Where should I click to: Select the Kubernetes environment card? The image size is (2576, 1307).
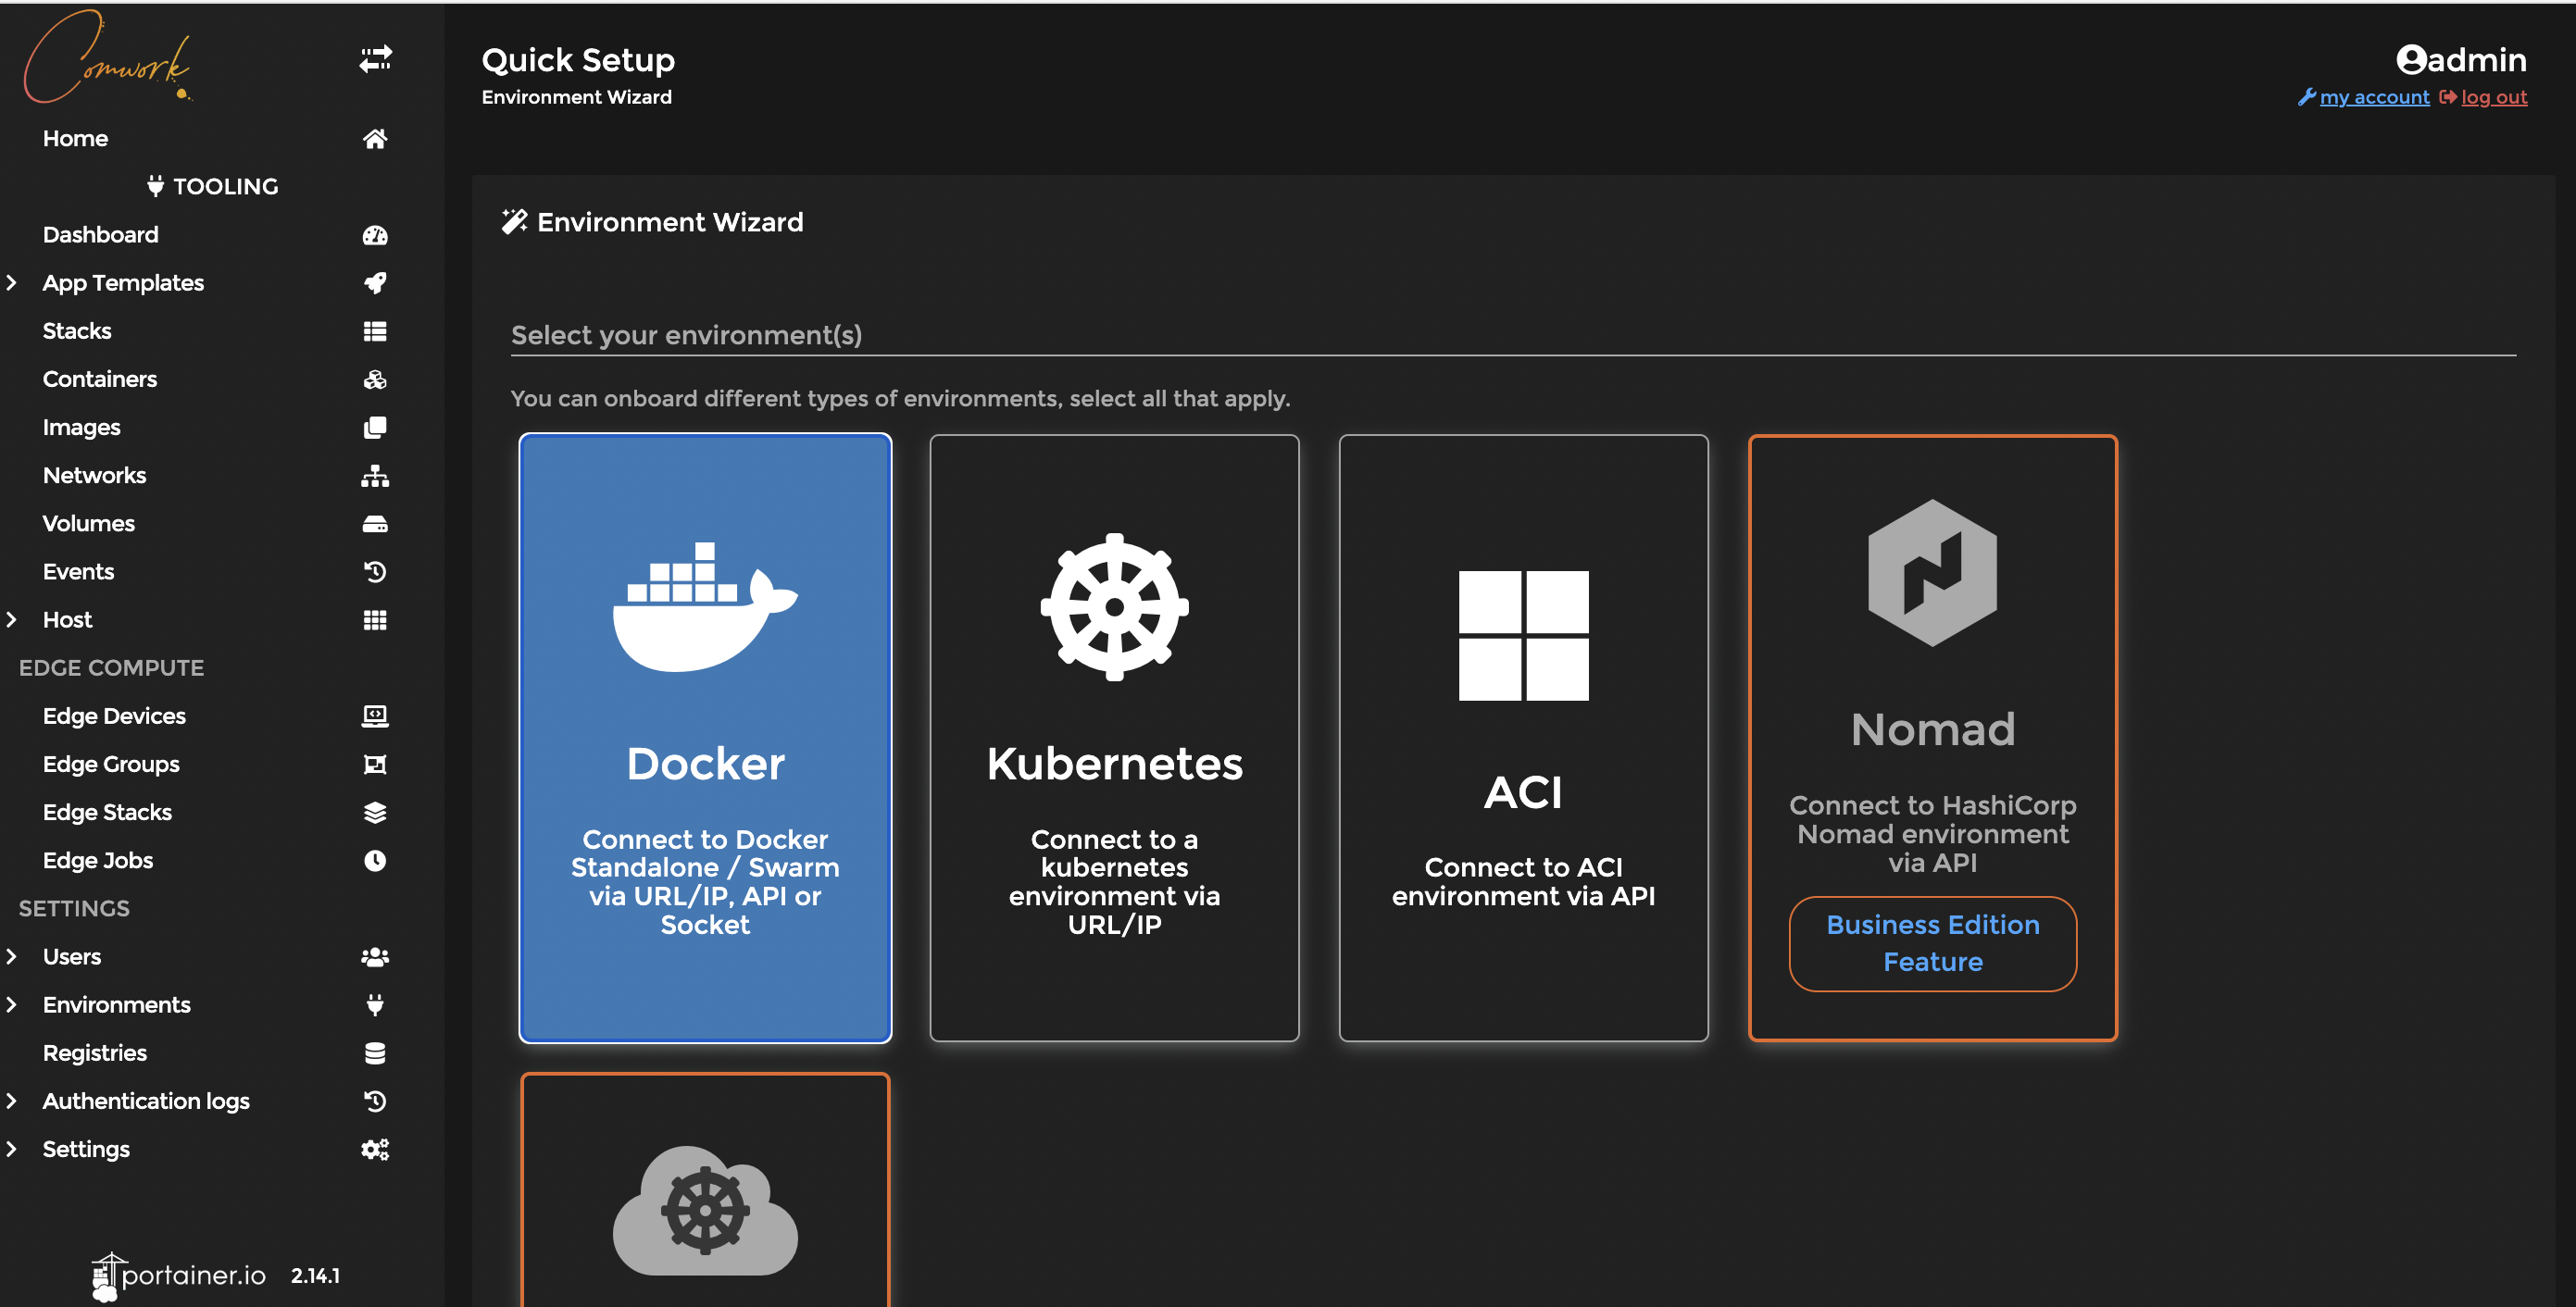click(x=1114, y=738)
